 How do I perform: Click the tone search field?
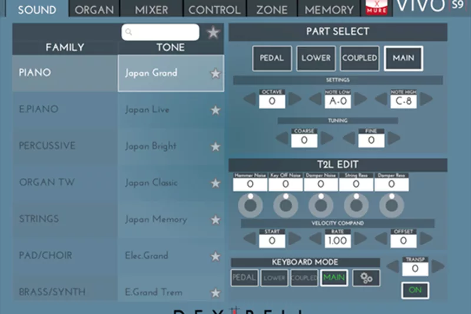161,32
